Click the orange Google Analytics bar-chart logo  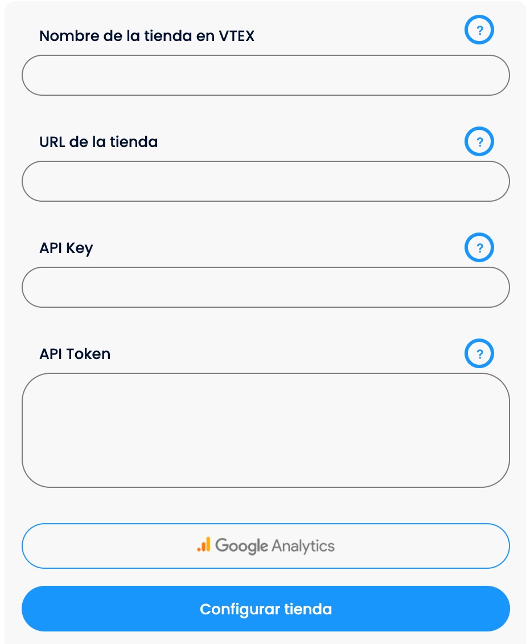coord(204,545)
